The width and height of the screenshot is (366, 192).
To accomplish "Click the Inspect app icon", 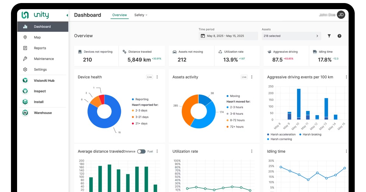I will pyautogui.click(x=25, y=91).
